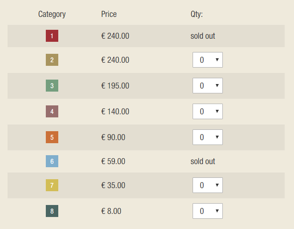
Task: Click the Price column header
Action: coord(109,14)
